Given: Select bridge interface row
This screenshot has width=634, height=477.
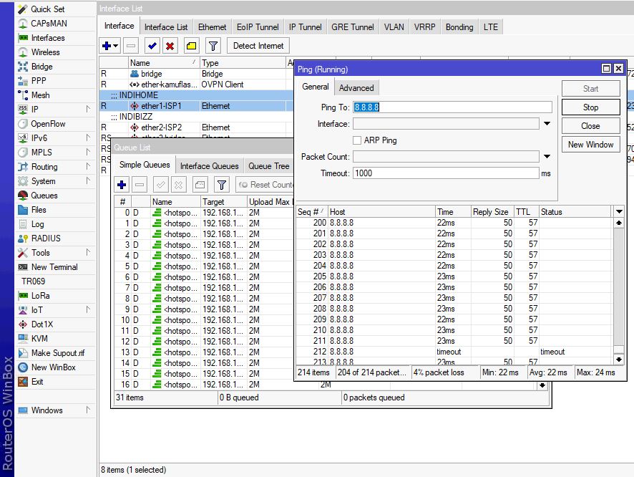Looking at the screenshot, I should pyautogui.click(x=197, y=74).
